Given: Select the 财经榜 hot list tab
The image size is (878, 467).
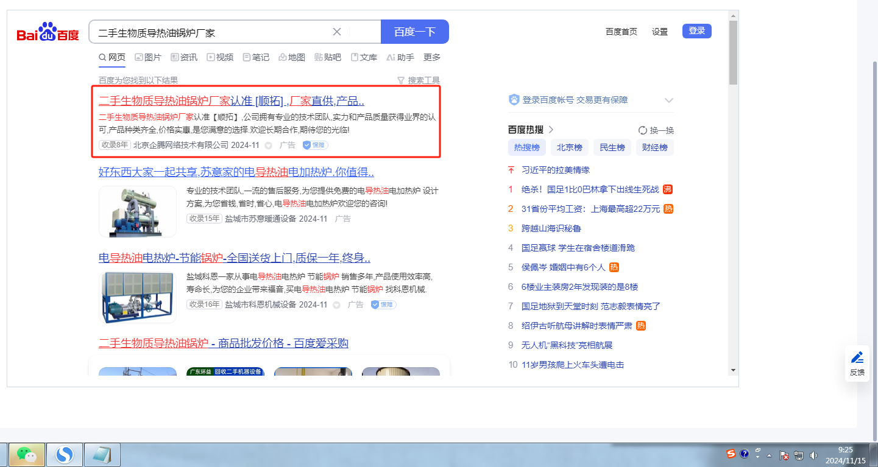Looking at the screenshot, I should [654, 147].
